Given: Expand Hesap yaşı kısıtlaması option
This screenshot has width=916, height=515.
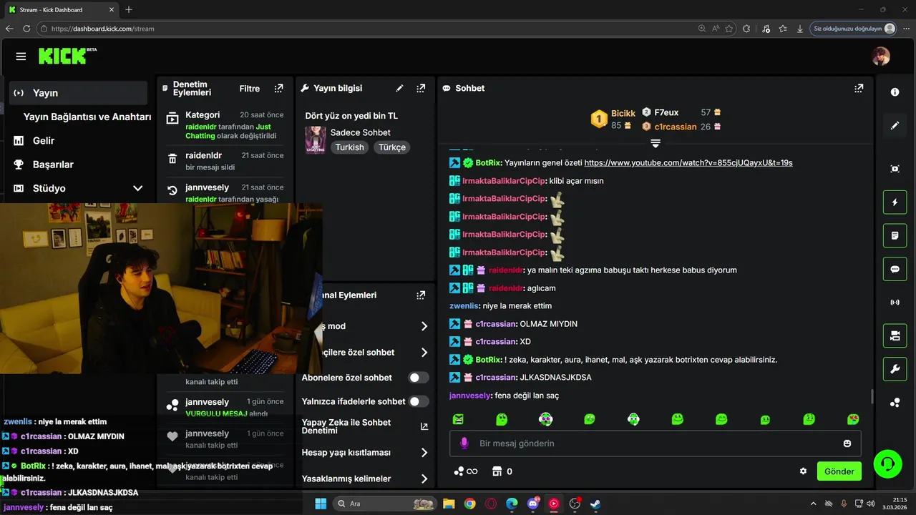Looking at the screenshot, I should click(x=424, y=453).
